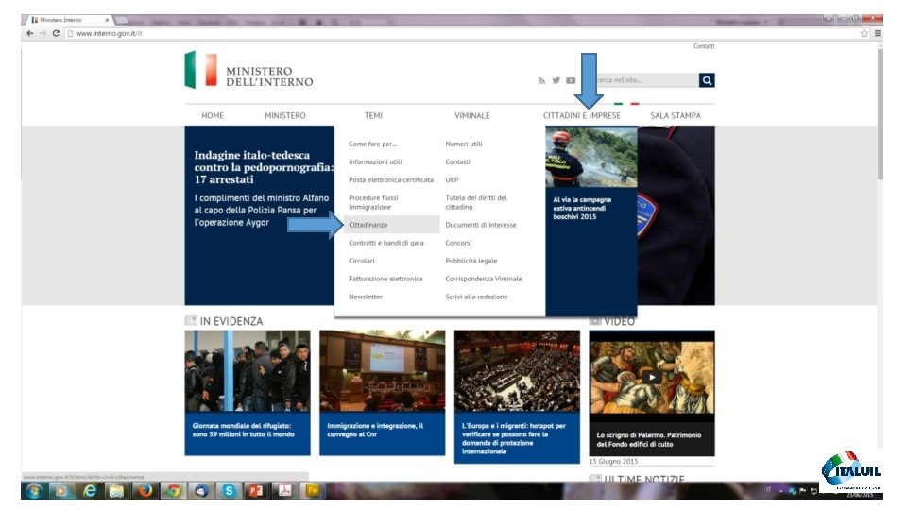Open the VIMINALE menu
907x510 pixels.
472,115
